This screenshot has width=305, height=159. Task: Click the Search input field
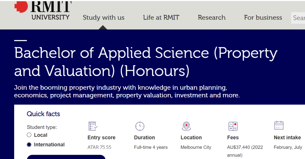(x=299, y=18)
